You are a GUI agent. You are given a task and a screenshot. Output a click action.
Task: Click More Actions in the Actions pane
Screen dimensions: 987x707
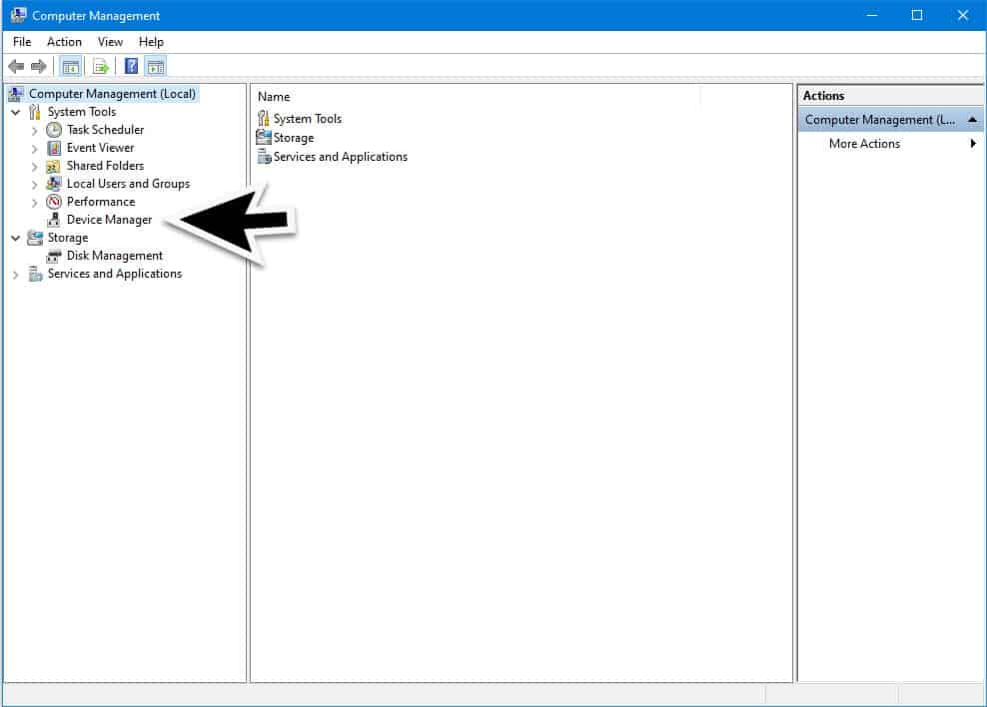863,144
